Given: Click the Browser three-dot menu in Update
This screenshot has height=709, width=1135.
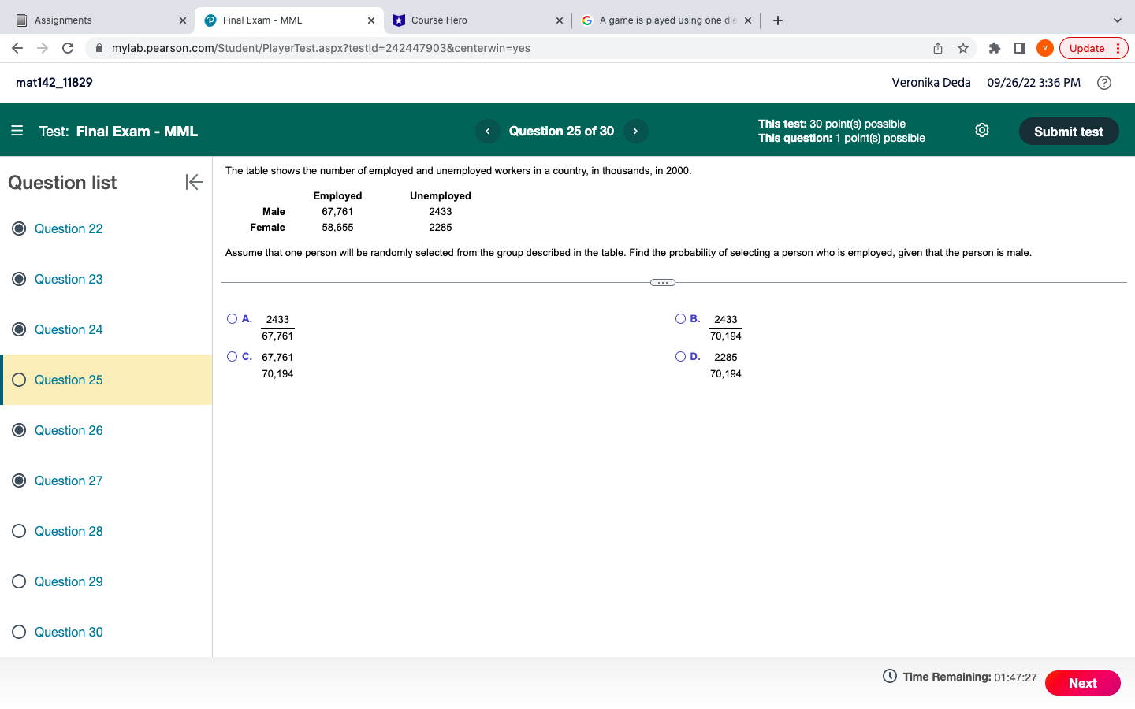Looking at the screenshot, I should [x=1118, y=48].
